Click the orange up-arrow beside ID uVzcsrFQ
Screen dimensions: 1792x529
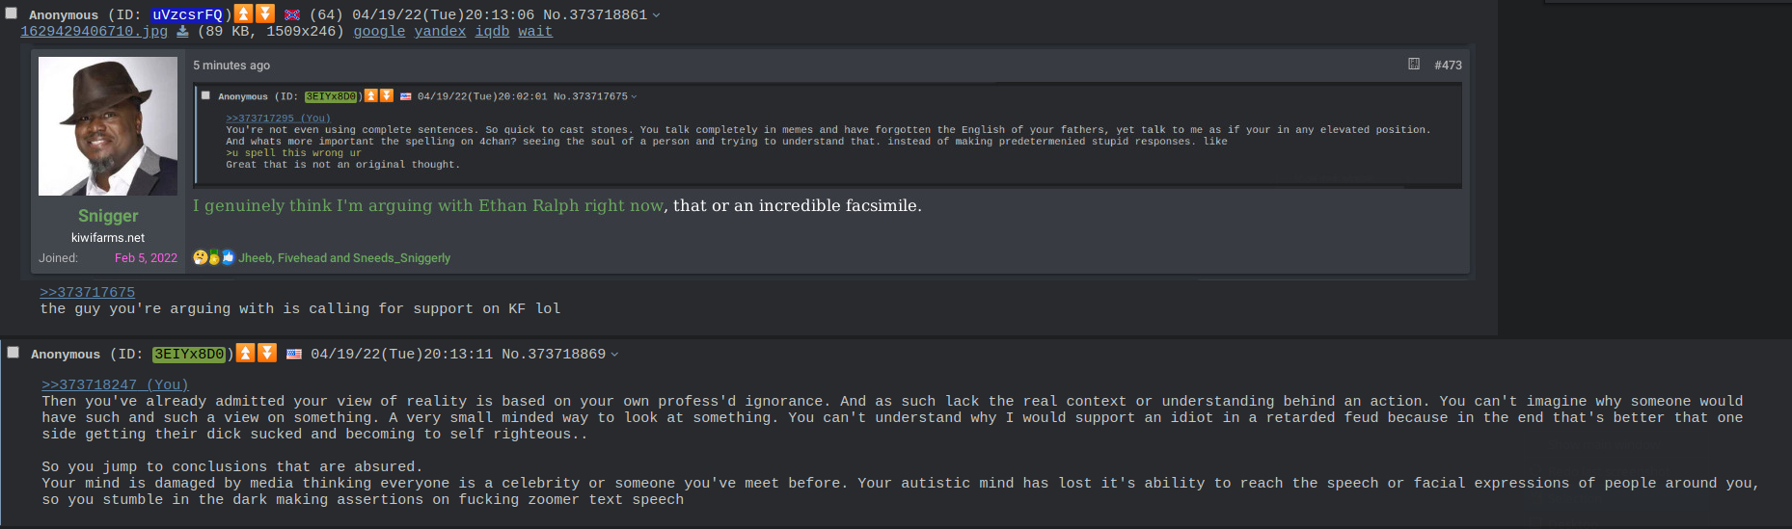(x=244, y=13)
